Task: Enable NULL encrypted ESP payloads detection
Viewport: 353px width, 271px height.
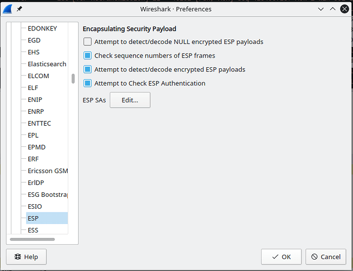Action: pos(88,41)
